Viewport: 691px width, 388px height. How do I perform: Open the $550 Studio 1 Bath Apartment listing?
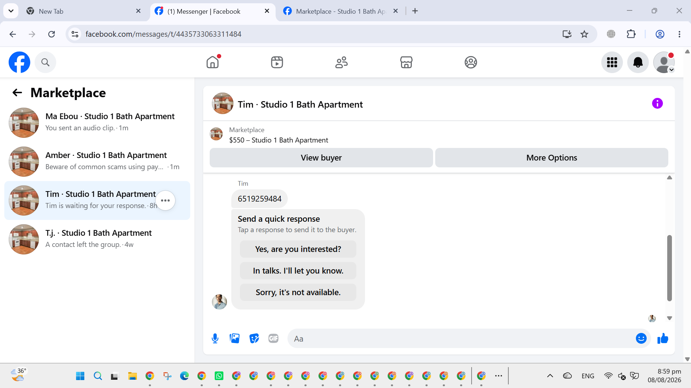[x=278, y=140]
